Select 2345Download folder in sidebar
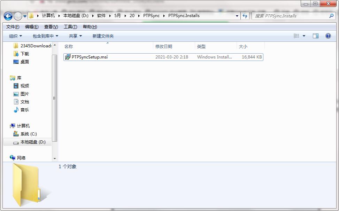Image resolution: width=339 pixels, height=211 pixels. click(x=32, y=46)
